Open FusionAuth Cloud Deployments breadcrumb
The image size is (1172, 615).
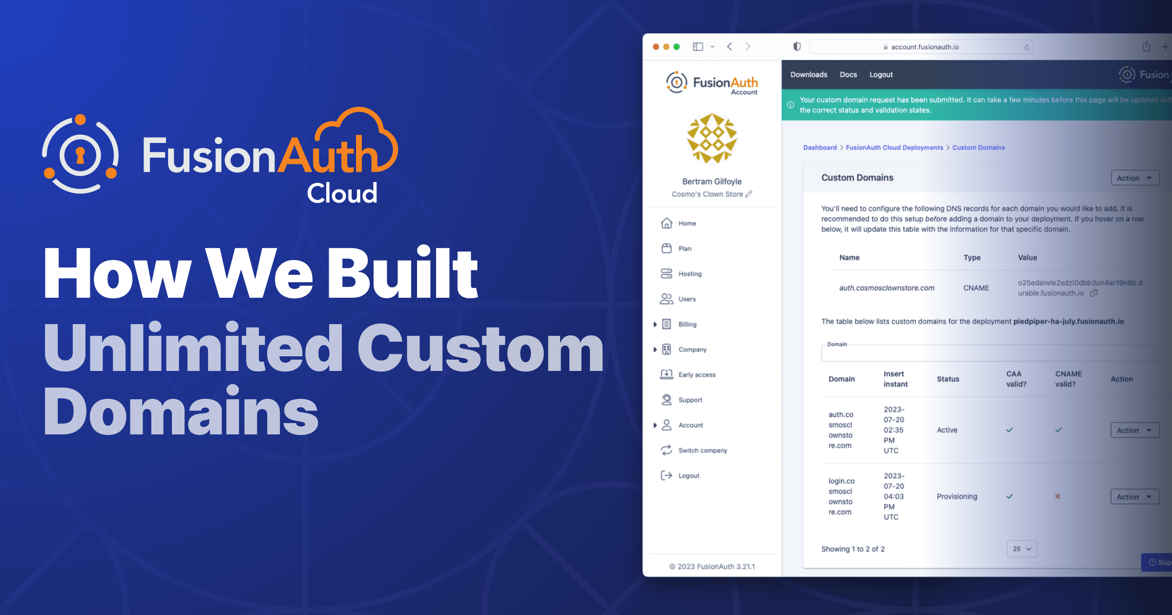(895, 147)
